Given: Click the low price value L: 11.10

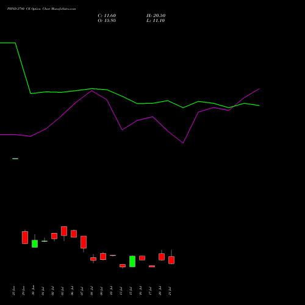Looking at the screenshot, I should [156, 21].
